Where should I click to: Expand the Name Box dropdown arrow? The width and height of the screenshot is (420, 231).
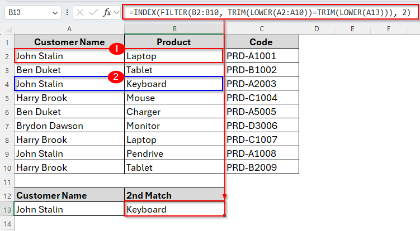pyautogui.click(x=54, y=12)
